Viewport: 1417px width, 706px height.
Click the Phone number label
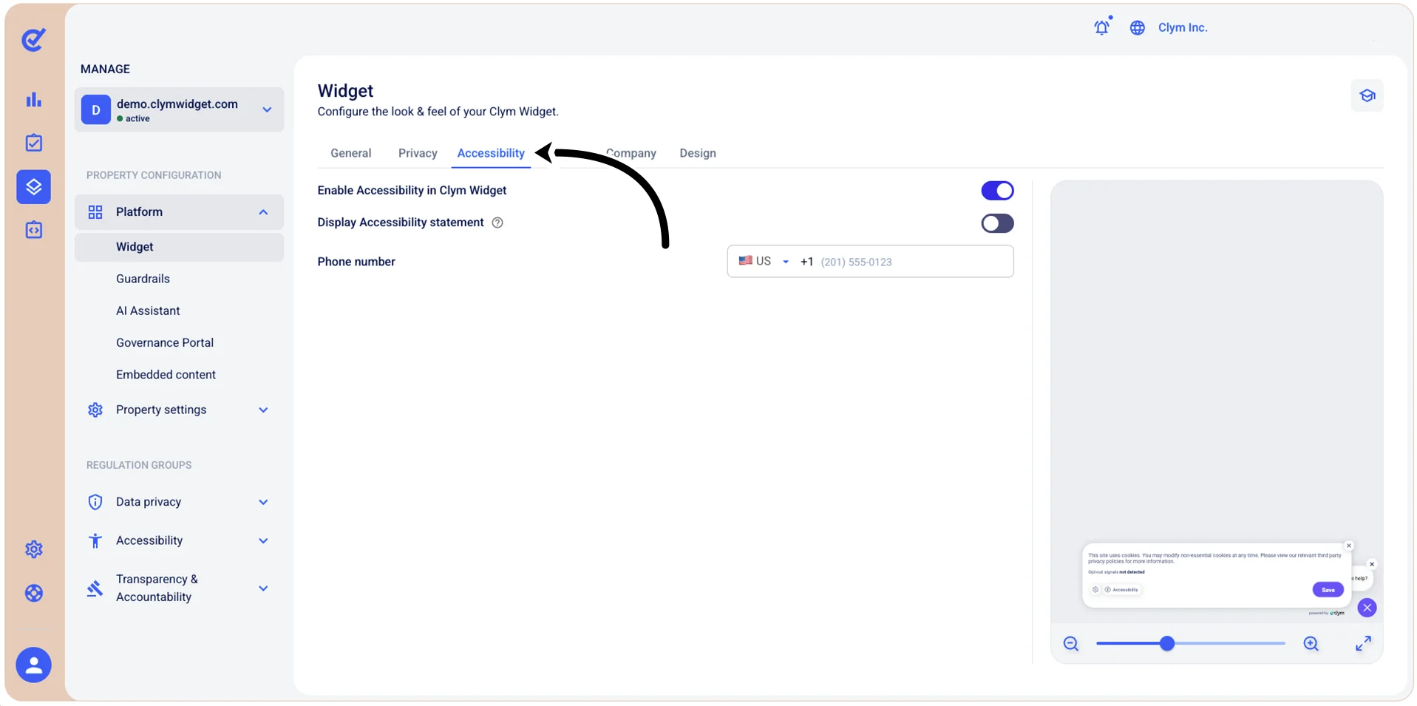pos(356,262)
